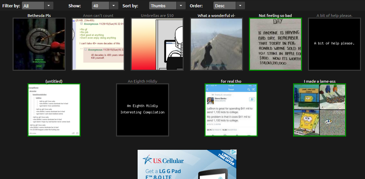Image resolution: width=365 pixels, height=179 pixels.
Task: Select the black 'A bit of help please.' thumbnail
Action: (x=335, y=44)
